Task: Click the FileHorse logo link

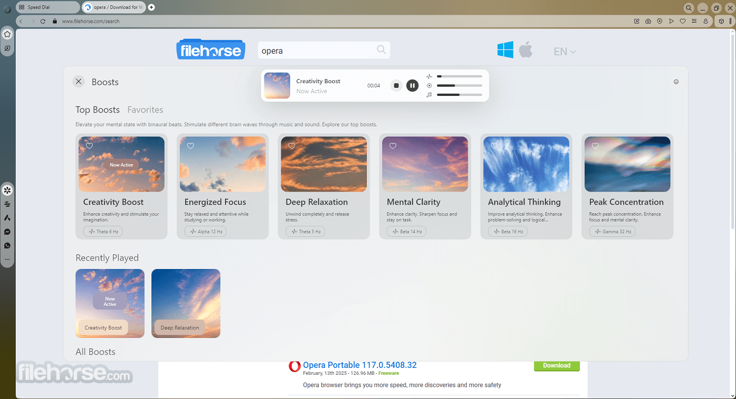Action: click(x=211, y=49)
